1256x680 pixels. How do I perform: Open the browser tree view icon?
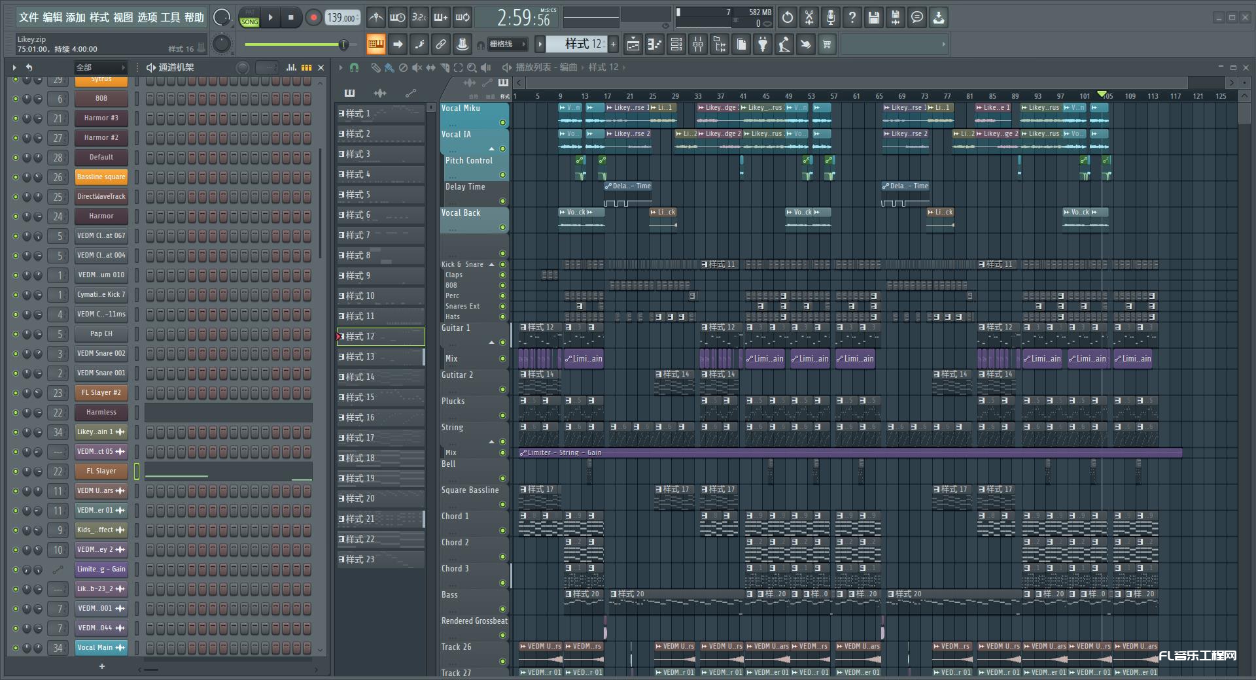point(720,44)
